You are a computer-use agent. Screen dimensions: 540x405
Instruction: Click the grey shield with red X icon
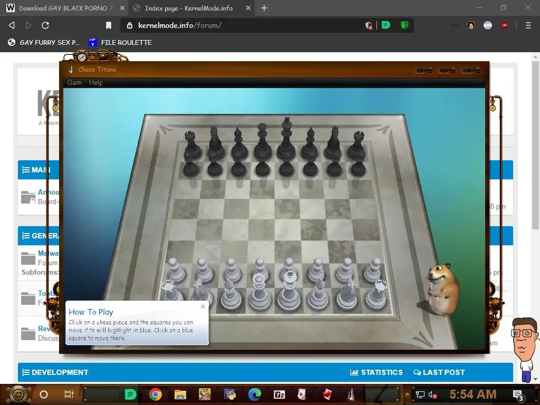369,25
